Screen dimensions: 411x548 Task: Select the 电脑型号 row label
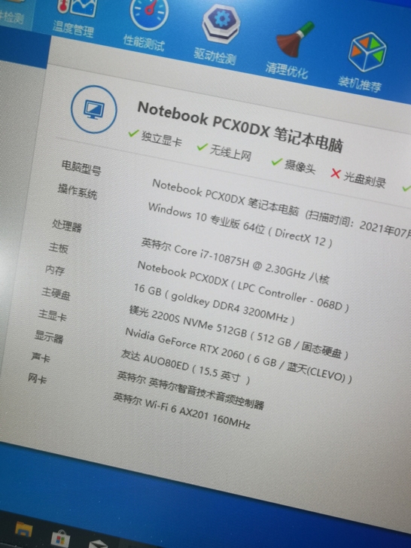(x=81, y=168)
